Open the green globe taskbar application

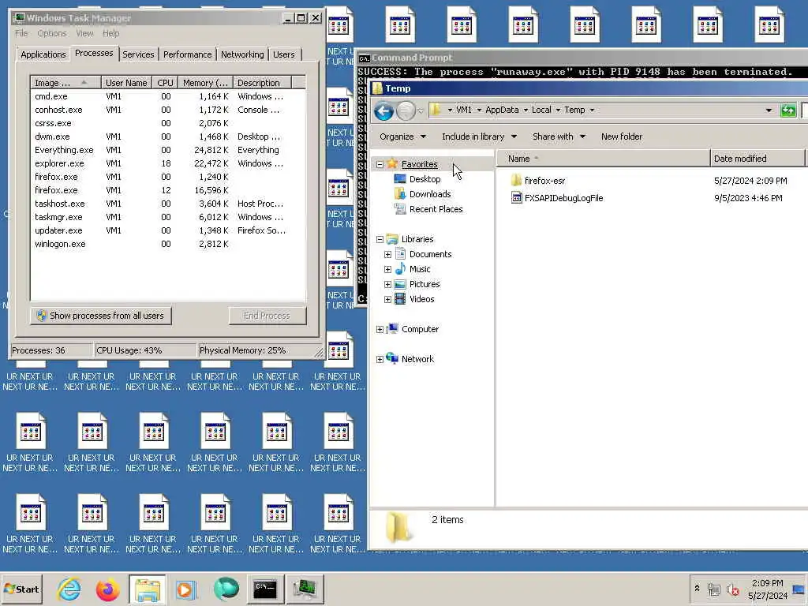226,589
